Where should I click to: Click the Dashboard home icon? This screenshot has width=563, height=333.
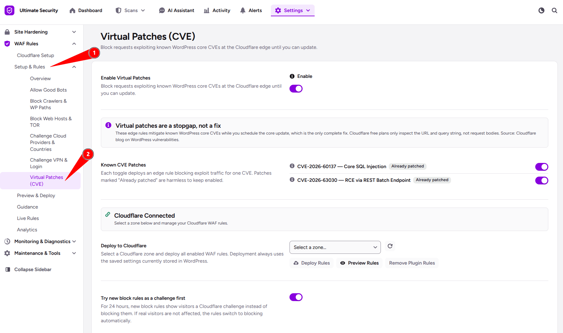[x=72, y=10]
